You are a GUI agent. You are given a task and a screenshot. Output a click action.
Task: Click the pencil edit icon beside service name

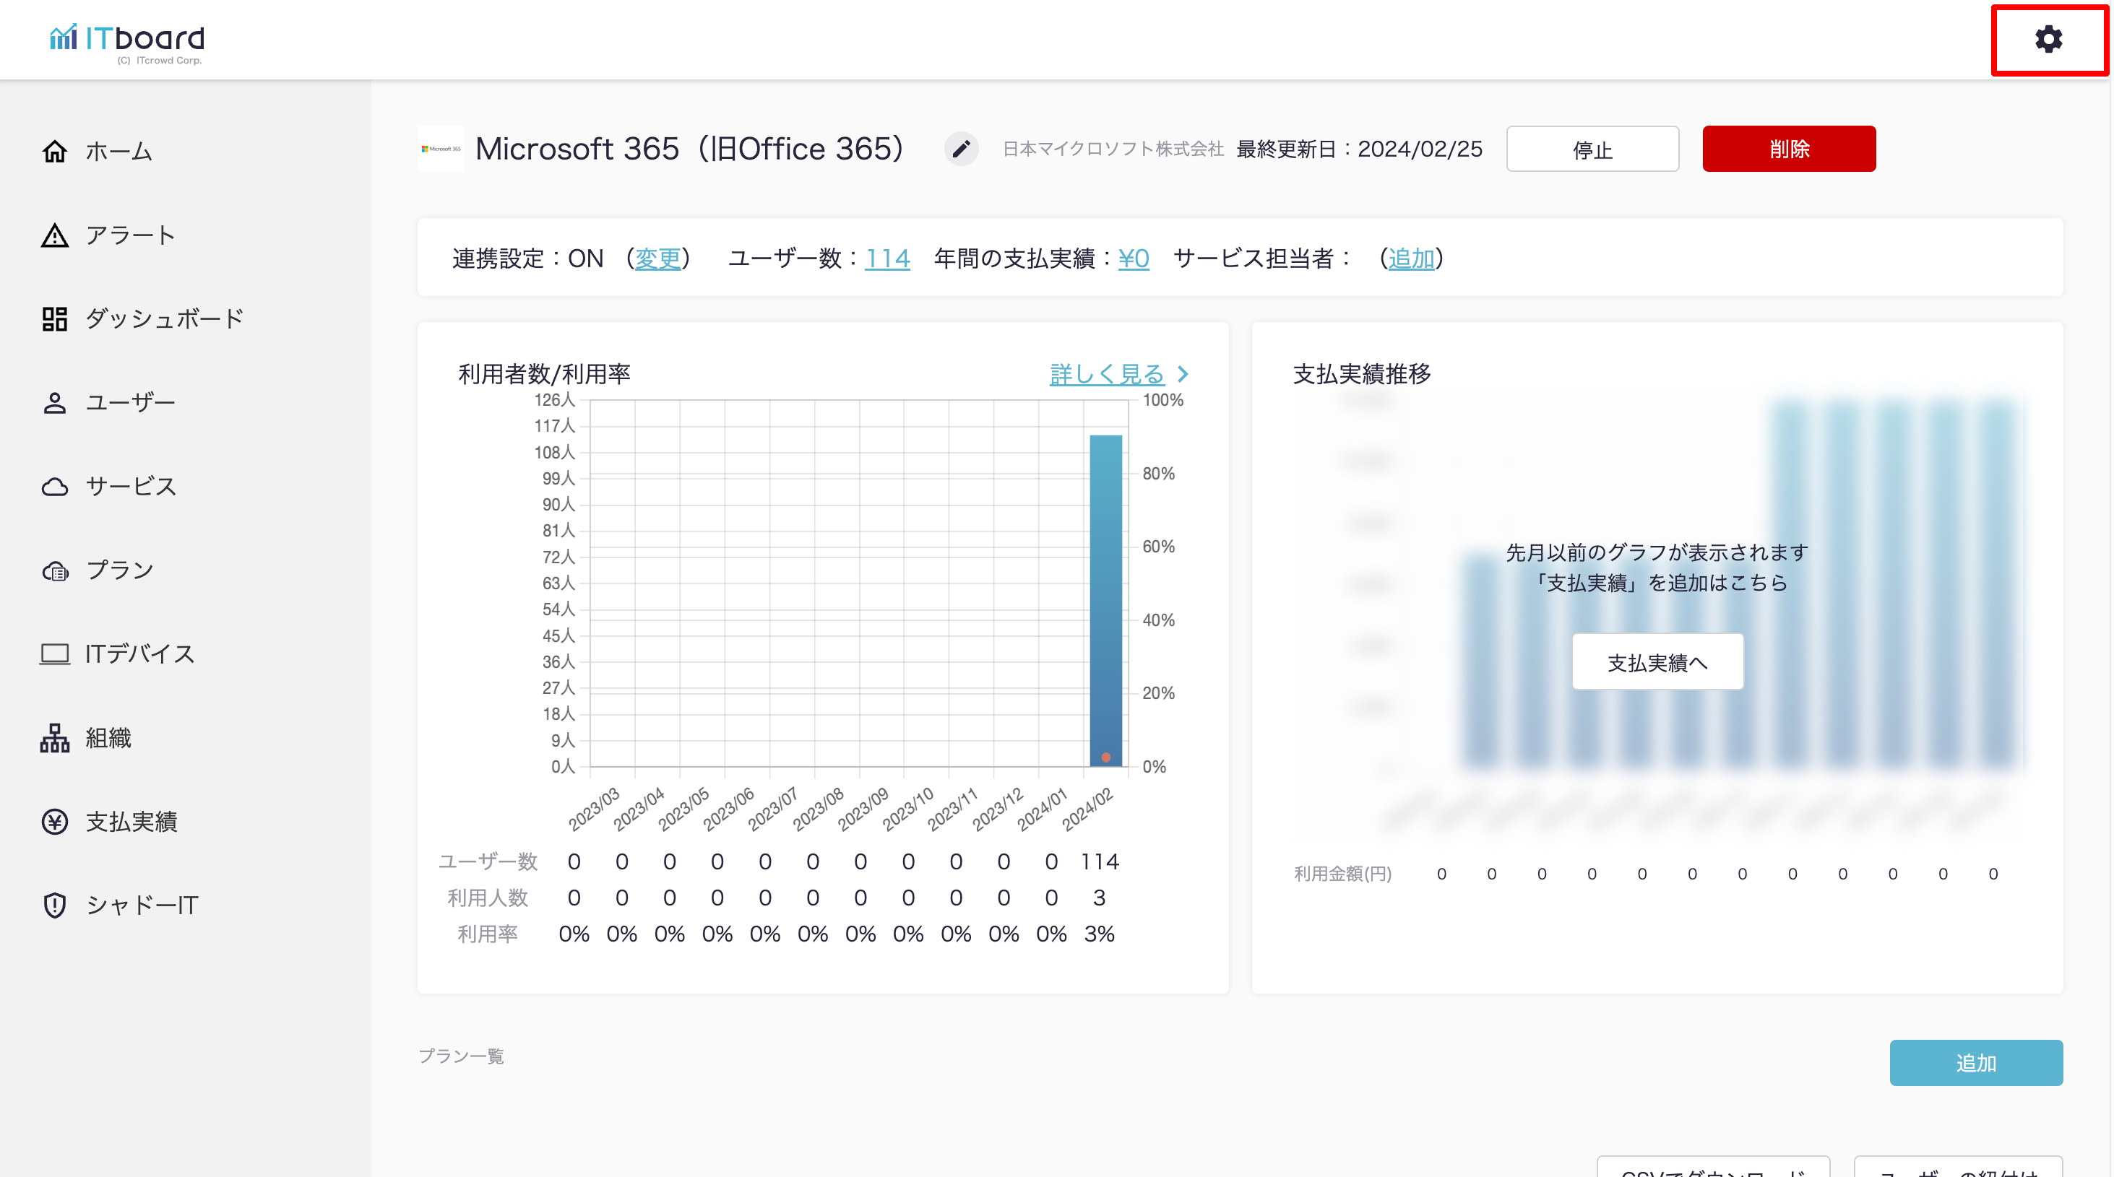(961, 149)
